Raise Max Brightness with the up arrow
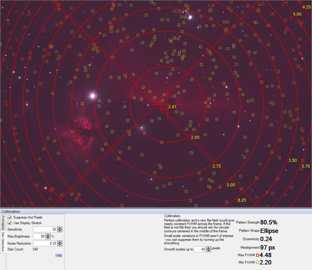This screenshot has width=312, height=270. [48, 235]
